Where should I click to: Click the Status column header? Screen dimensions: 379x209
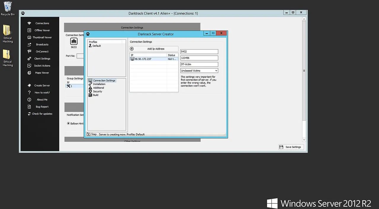click(x=172, y=55)
